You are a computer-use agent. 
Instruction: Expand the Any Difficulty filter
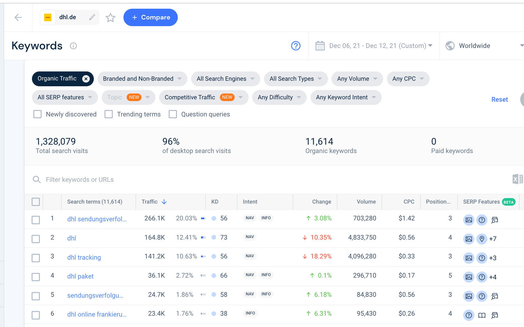click(279, 97)
